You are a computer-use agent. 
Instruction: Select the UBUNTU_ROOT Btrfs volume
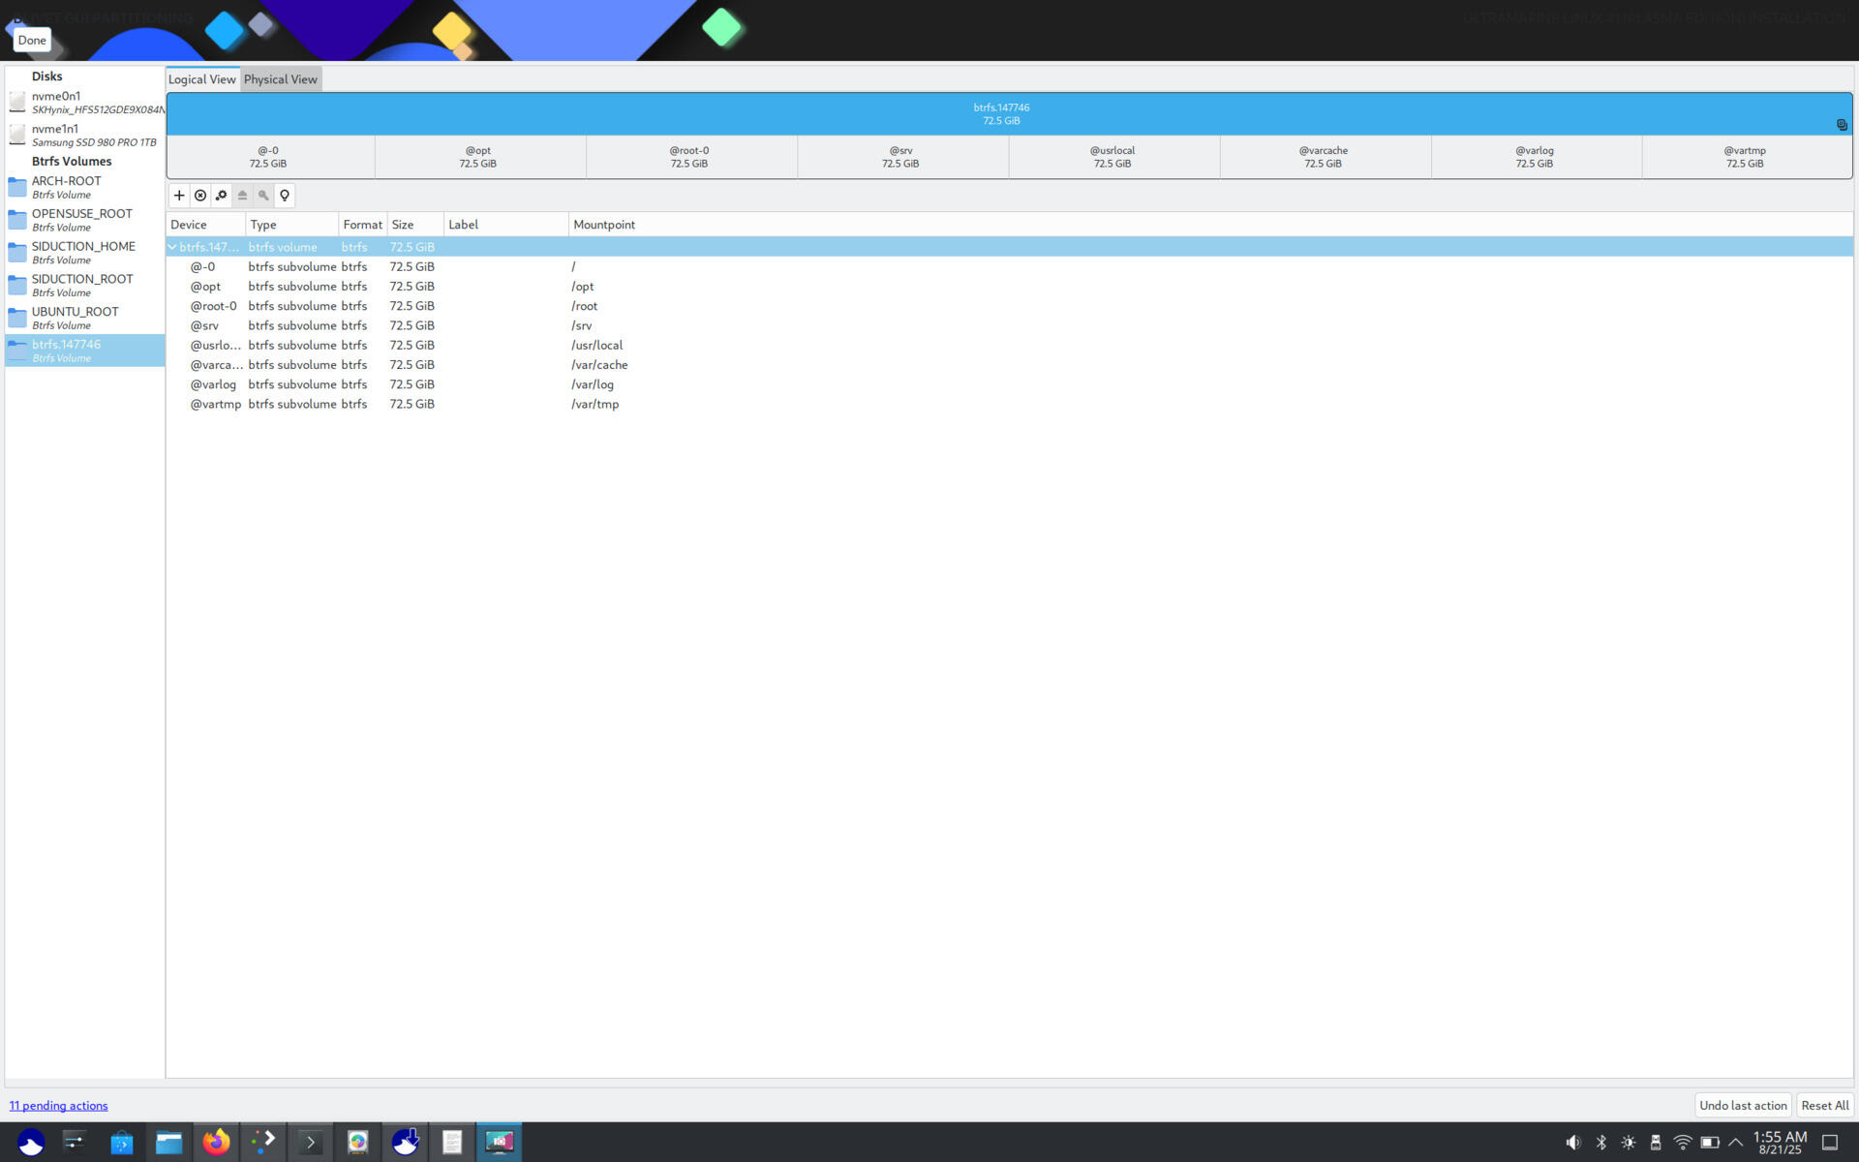coord(85,319)
